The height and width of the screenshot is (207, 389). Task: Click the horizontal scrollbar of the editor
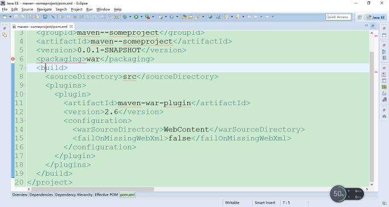pos(92,189)
